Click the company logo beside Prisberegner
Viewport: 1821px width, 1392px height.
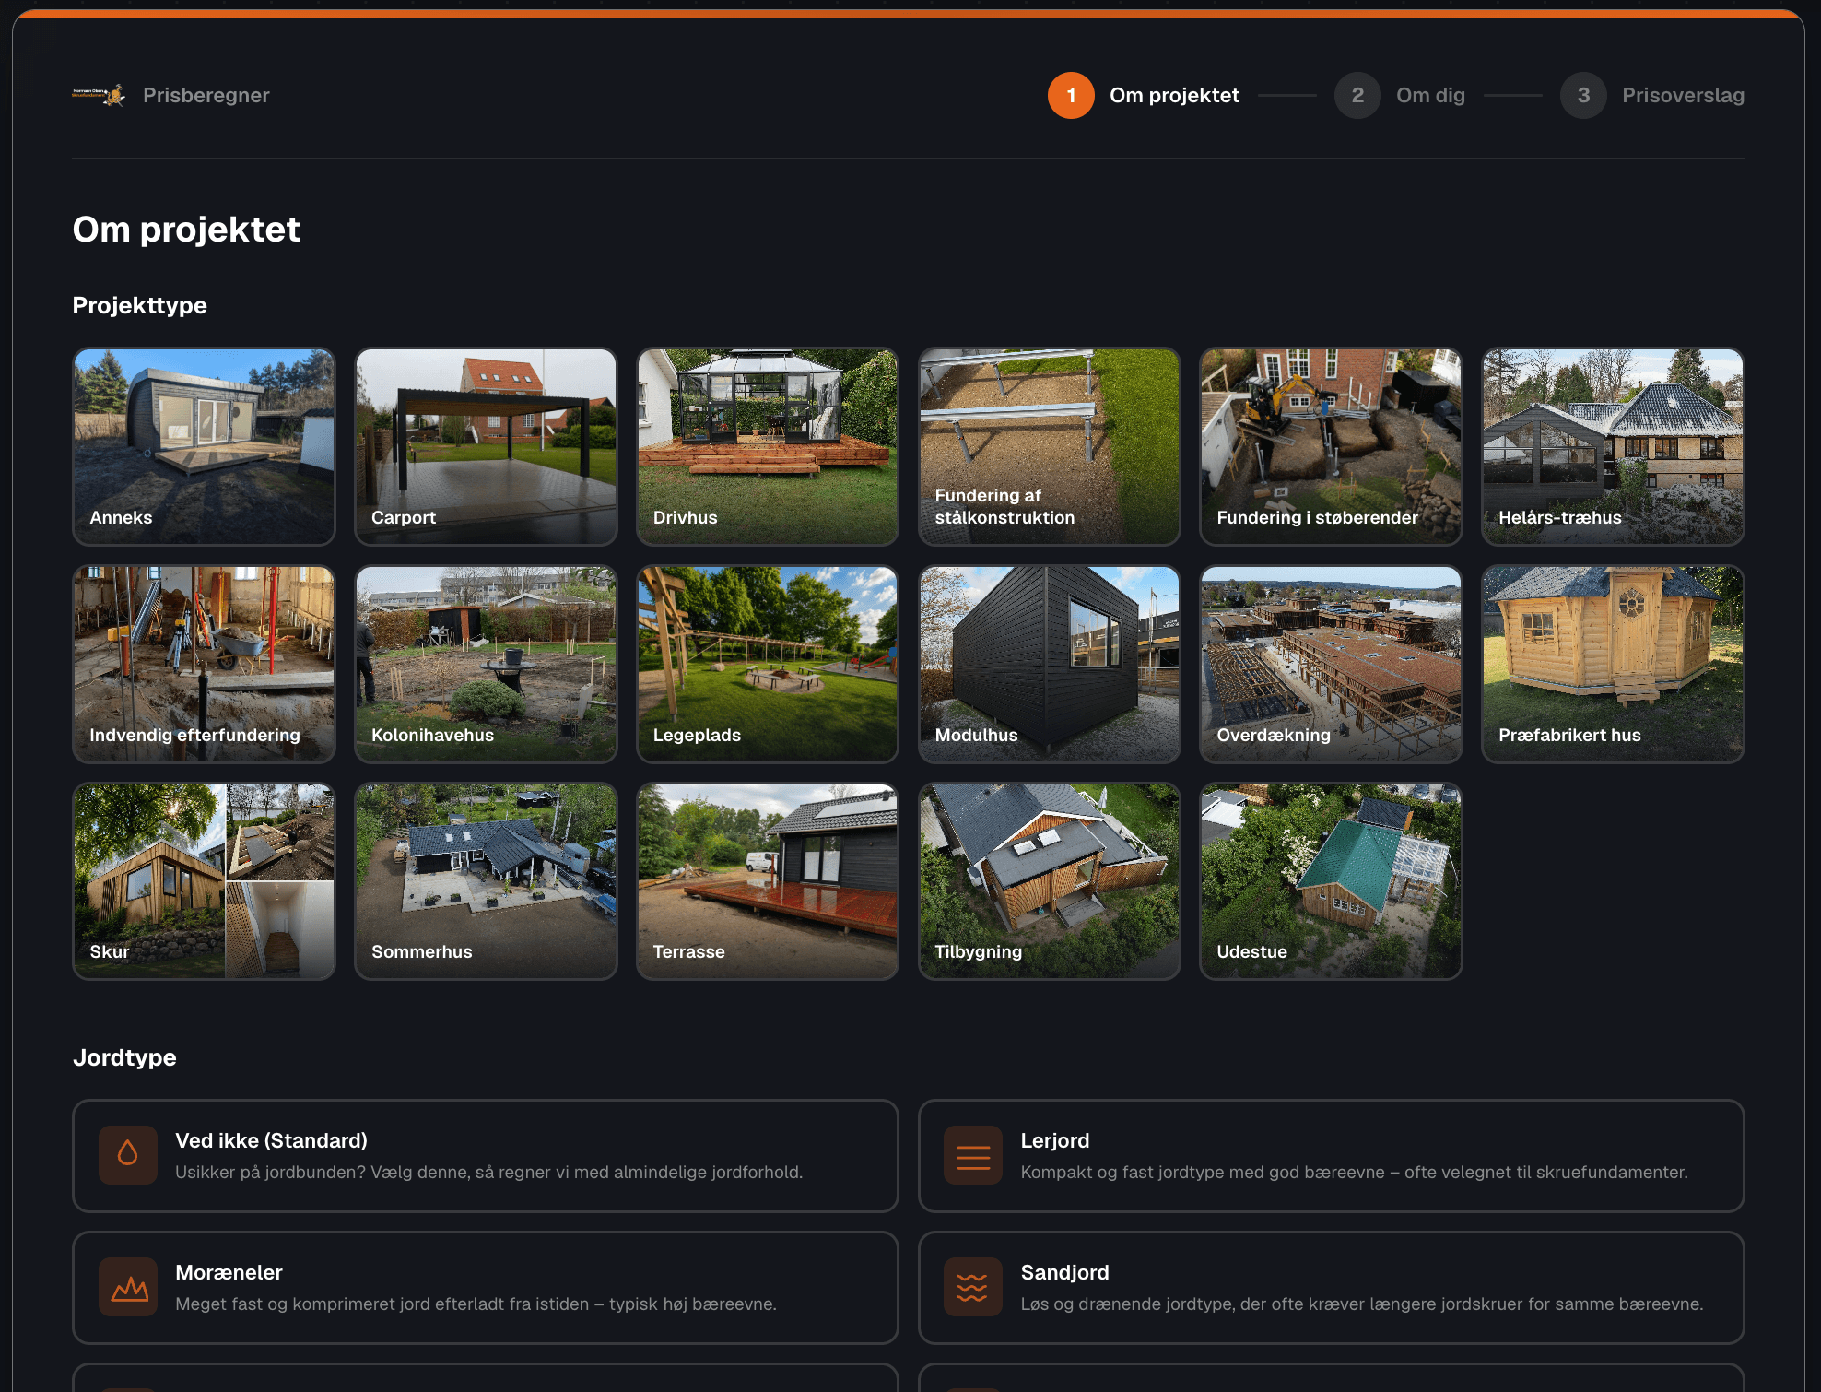100,95
